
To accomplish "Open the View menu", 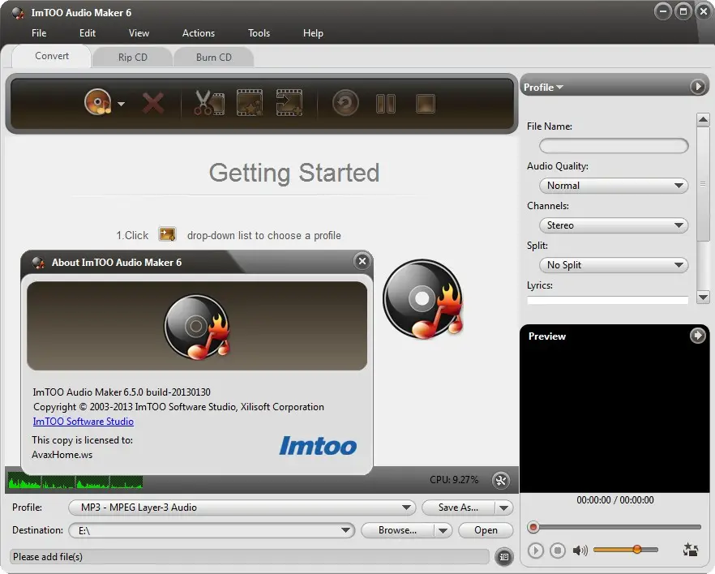I will pos(139,32).
